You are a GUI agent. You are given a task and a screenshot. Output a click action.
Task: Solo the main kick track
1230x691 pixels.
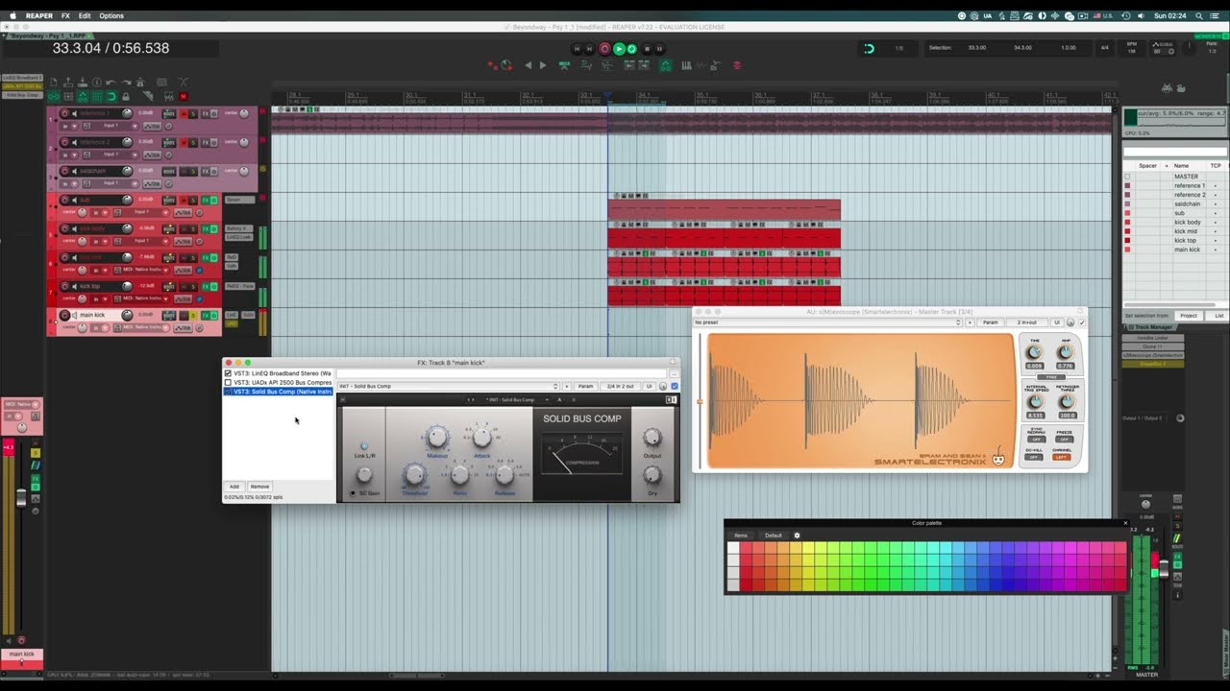[x=193, y=315]
